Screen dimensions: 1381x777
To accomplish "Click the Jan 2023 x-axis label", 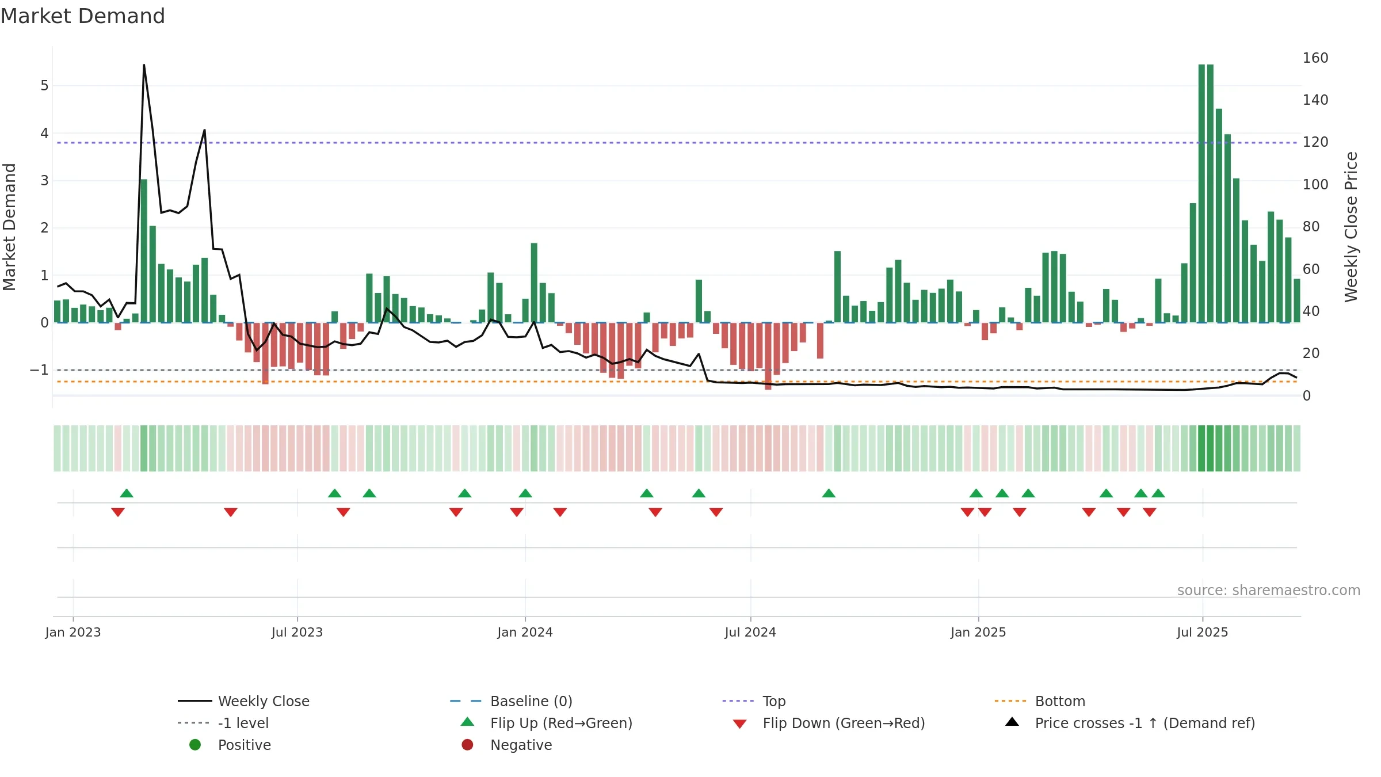I will pyautogui.click(x=73, y=633).
